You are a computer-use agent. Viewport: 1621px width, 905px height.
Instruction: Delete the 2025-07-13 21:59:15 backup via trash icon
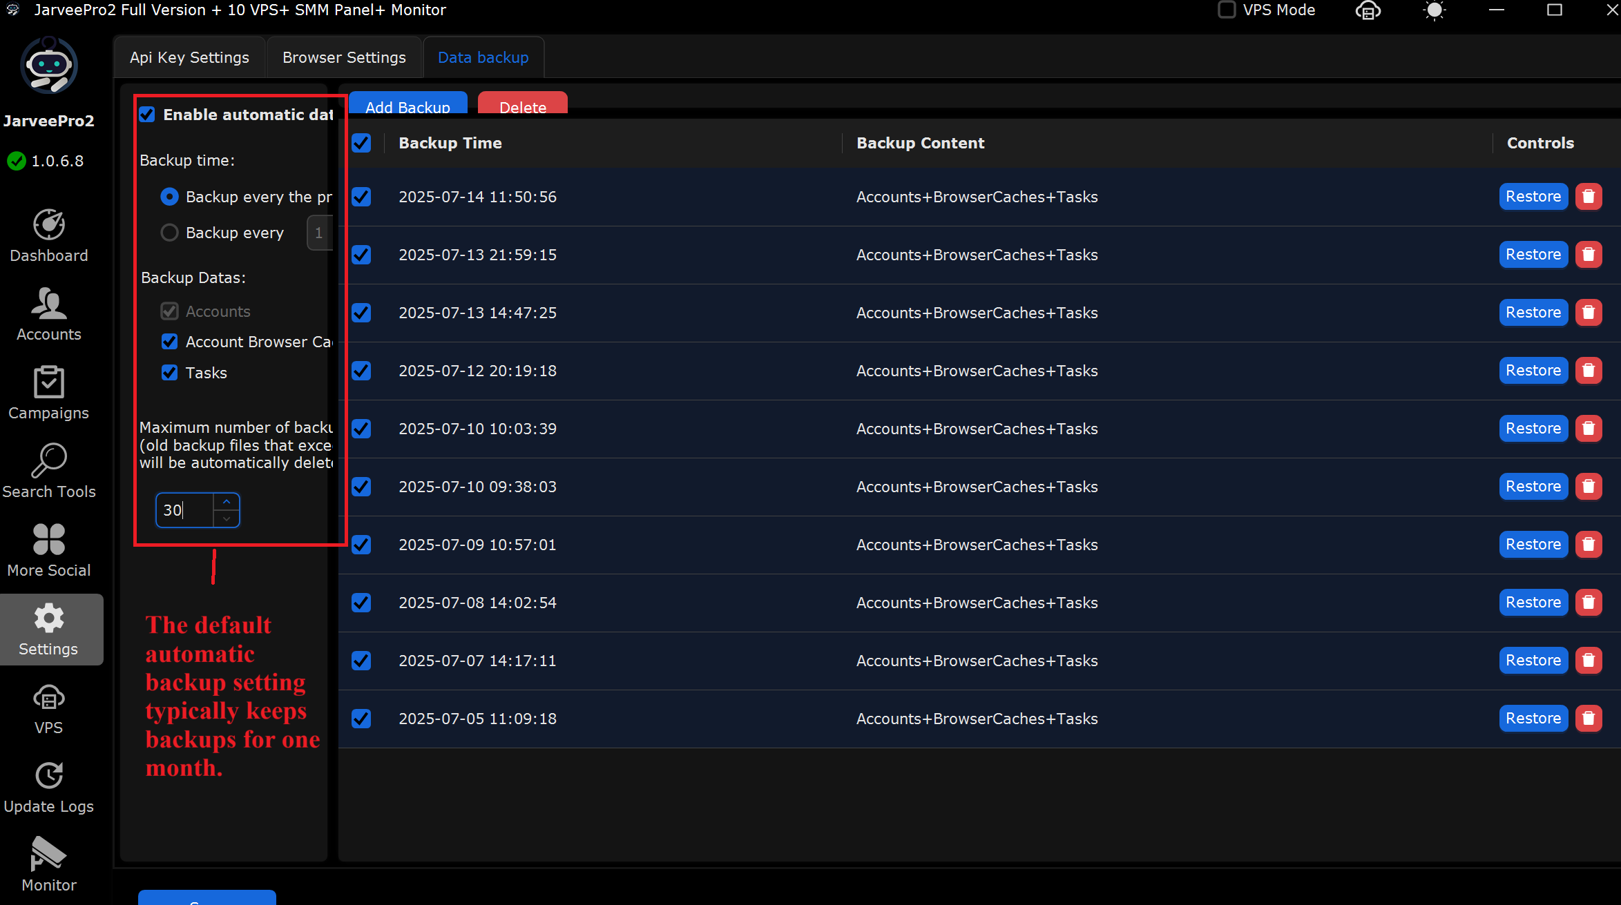[1589, 255]
